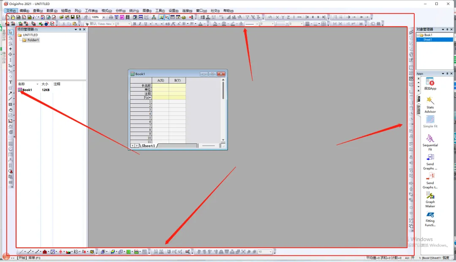Toggle Bold text formatting
The image size is (456, 262).
point(135,24)
